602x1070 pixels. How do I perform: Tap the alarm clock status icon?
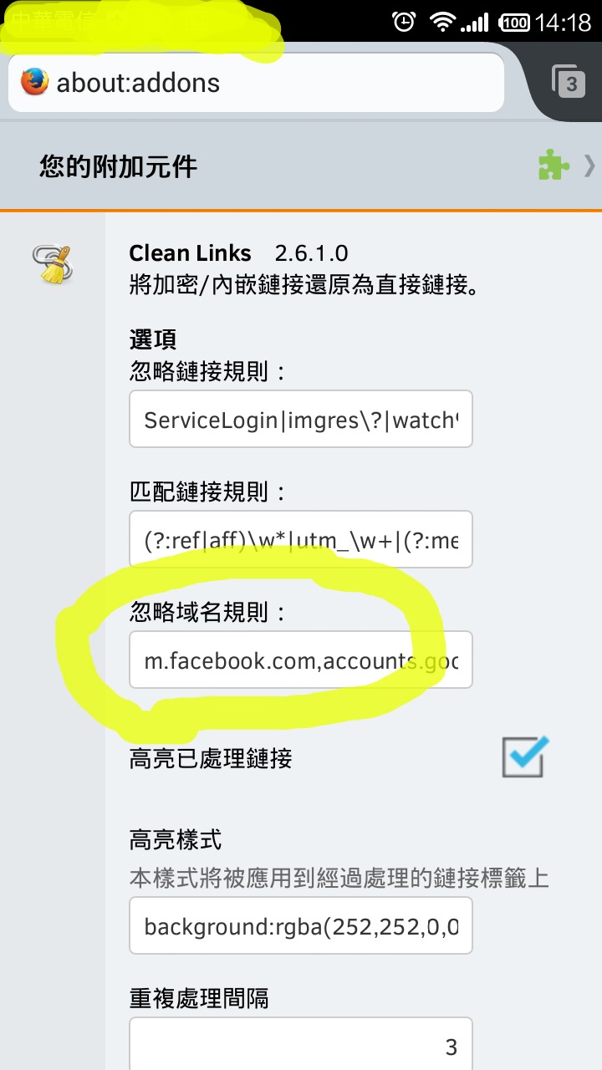tap(404, 22)
